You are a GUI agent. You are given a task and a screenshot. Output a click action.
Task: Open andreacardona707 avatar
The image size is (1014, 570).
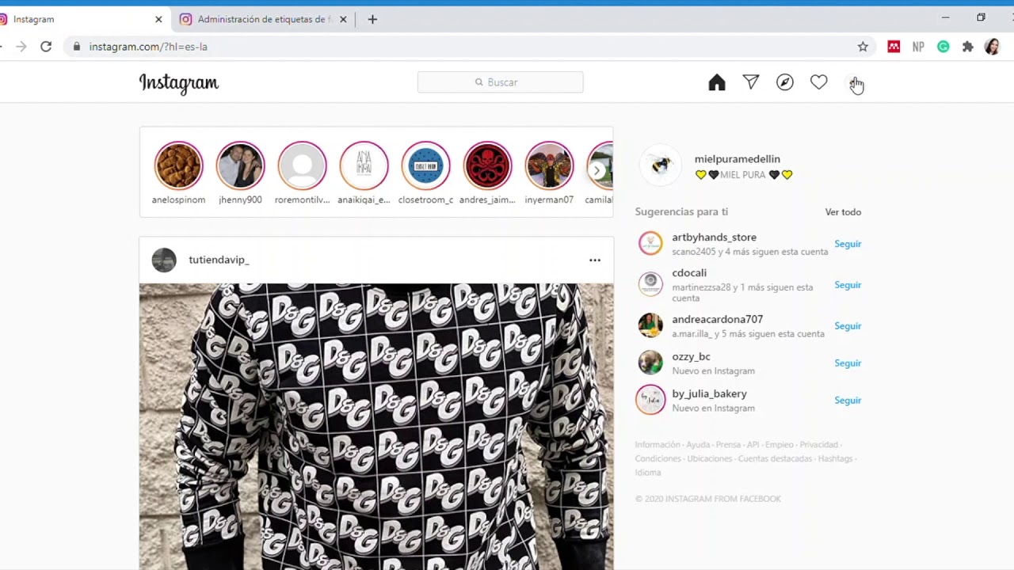point(650,325)
